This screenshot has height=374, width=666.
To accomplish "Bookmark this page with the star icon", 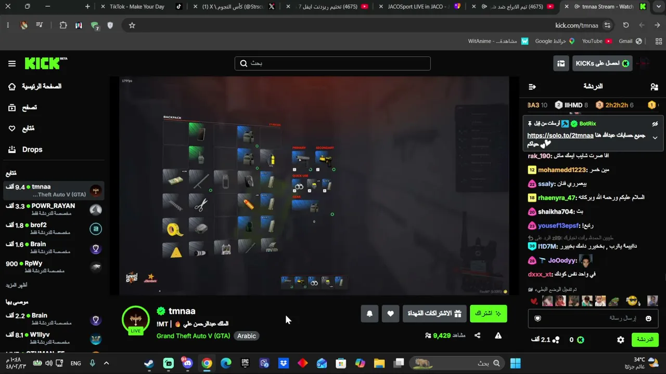I will (132, 25).
